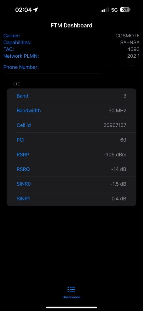Tap the location arrow in status bar
Screen dimensions: 143x311
(35, 10)
